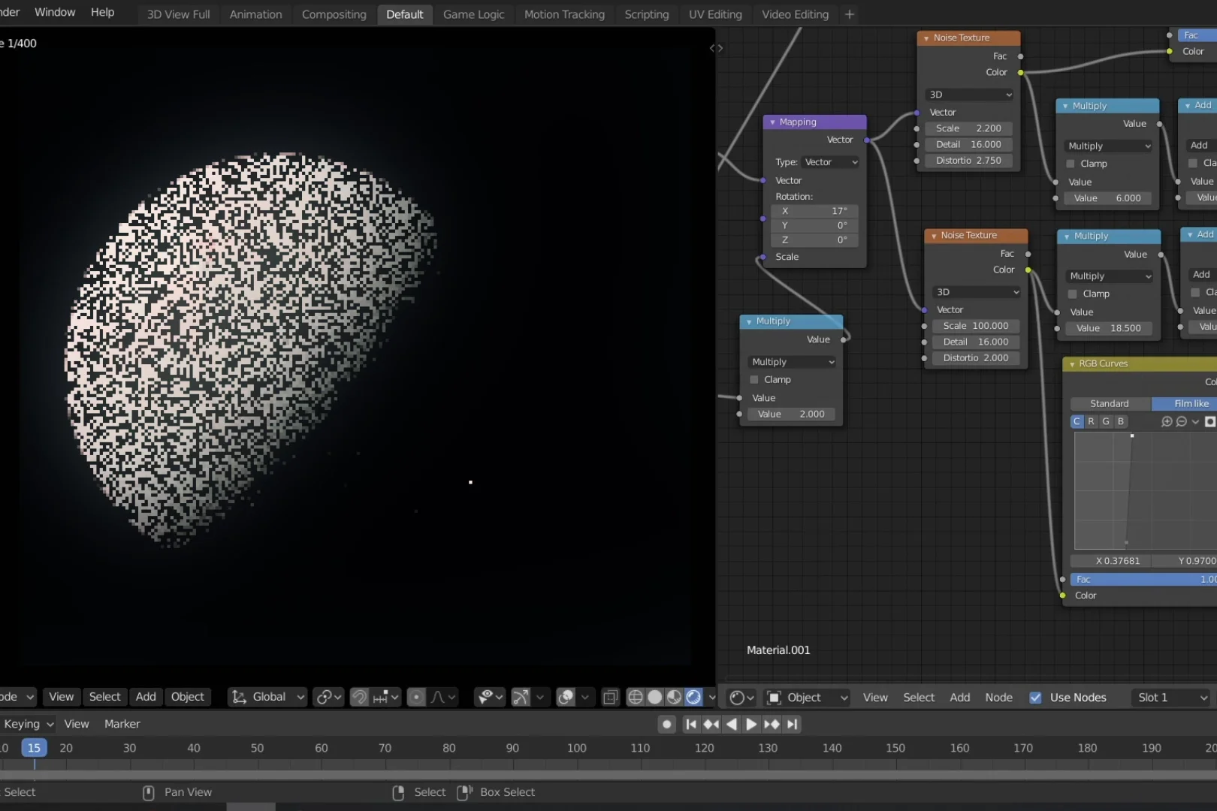Open the proportional editing falloff curve menu
The image size is (1217, 811).
(x=443, y=697)
